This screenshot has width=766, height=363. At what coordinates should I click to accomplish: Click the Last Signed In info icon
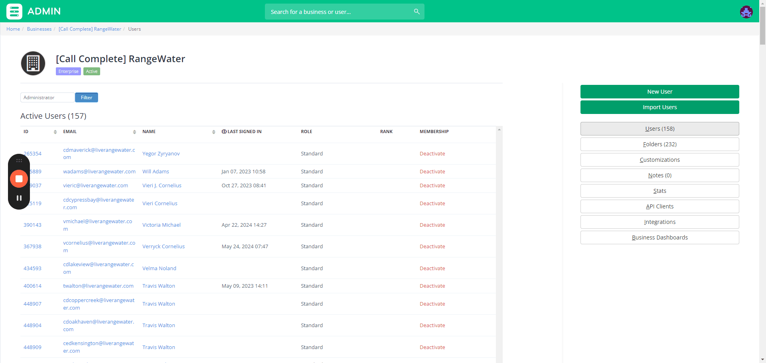(224, 131)
